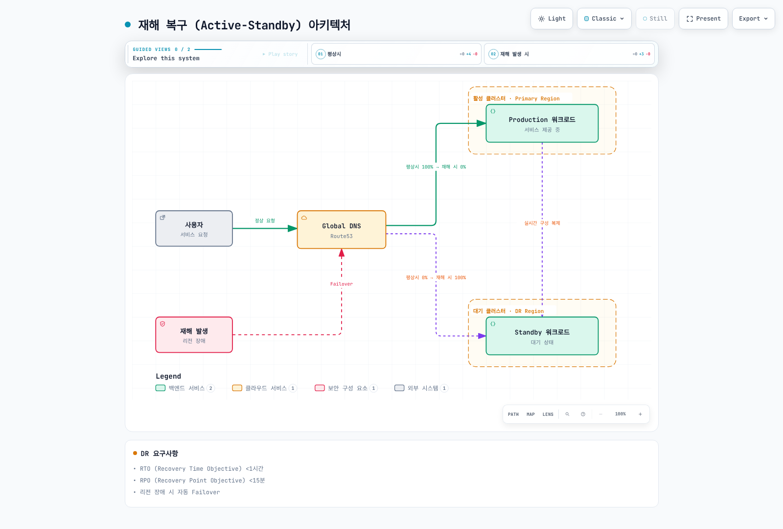Click the 정상 요청 edge label
Viewport: 783px width, 529px height.
(x=265, y=221)
